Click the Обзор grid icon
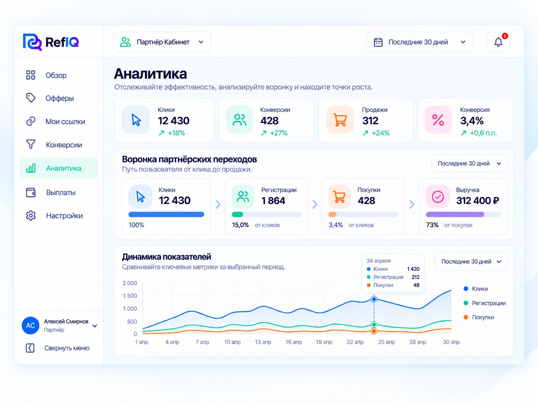 31,75
